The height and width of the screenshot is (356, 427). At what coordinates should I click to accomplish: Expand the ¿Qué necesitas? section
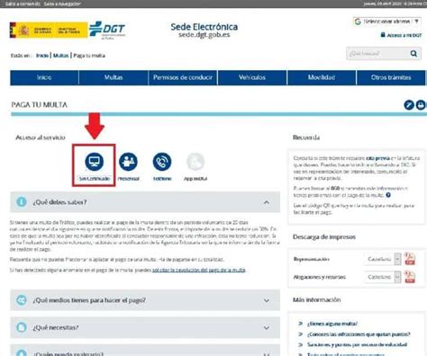267,328
